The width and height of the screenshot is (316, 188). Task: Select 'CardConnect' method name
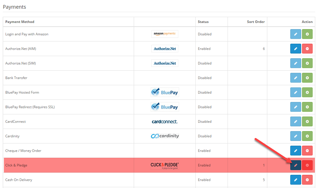[x=16, y=121]
